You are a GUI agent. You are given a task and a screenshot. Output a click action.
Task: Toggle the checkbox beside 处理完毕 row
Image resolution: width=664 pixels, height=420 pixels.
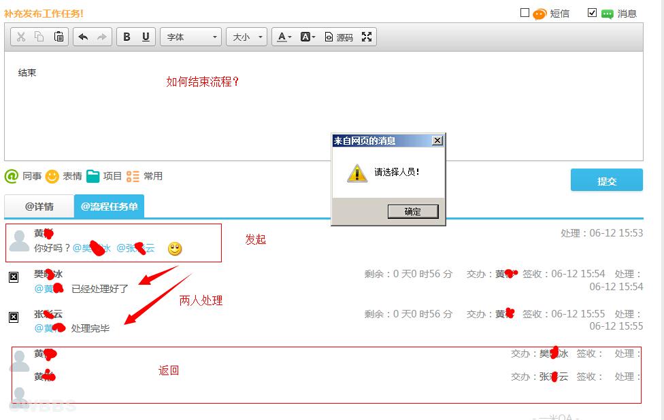click(14, 317)
